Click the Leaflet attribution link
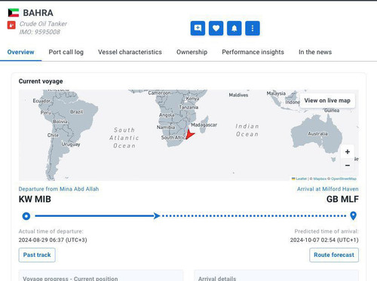377x281 pixels. (x=301, y=179)
